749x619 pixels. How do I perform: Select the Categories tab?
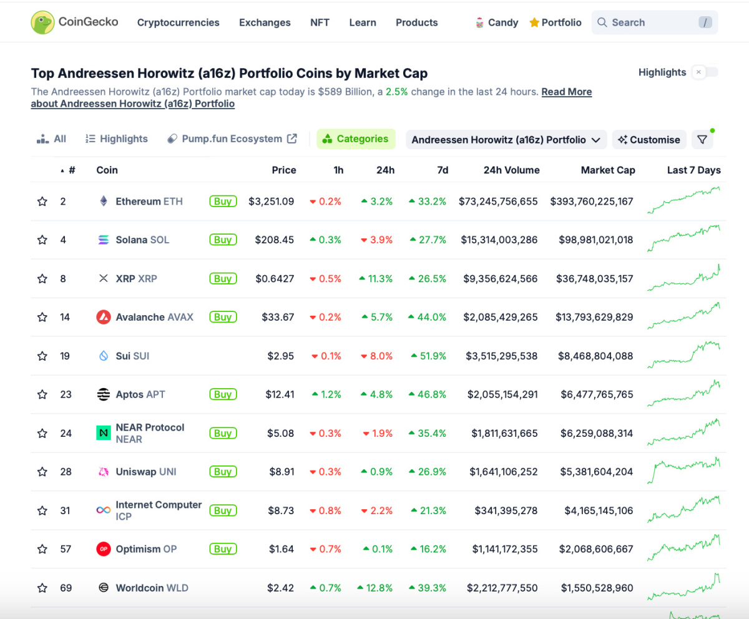coord(356,139)
